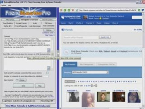Click the second friend's photo thumbnail
This screenshot has height=109, width=145.
pos(88,99)
